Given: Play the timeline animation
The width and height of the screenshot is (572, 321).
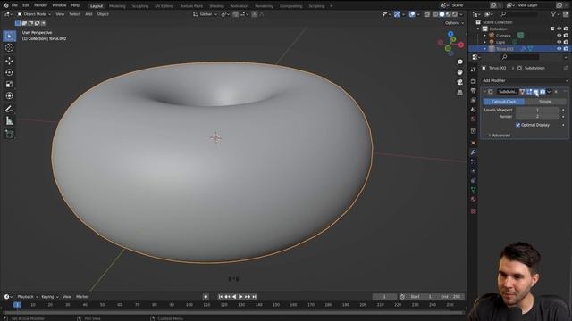Looking at the screenshot, I should coord(240,297).
